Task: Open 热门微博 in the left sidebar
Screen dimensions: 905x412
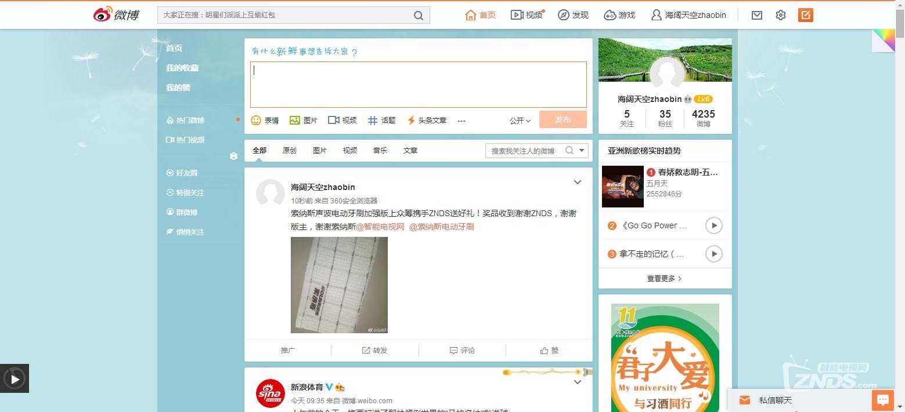Action: pos(185,121)
